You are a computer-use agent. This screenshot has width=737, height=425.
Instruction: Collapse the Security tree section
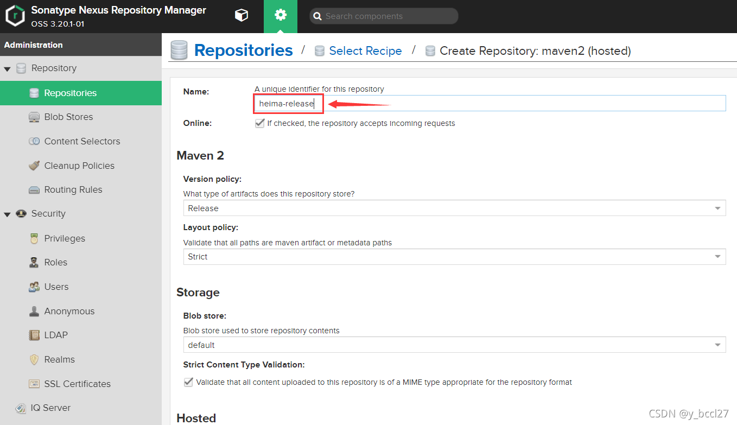tap(8, 214)
